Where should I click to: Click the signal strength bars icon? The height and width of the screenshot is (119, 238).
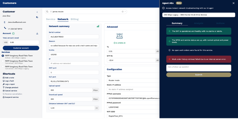(x=98, y=26)
